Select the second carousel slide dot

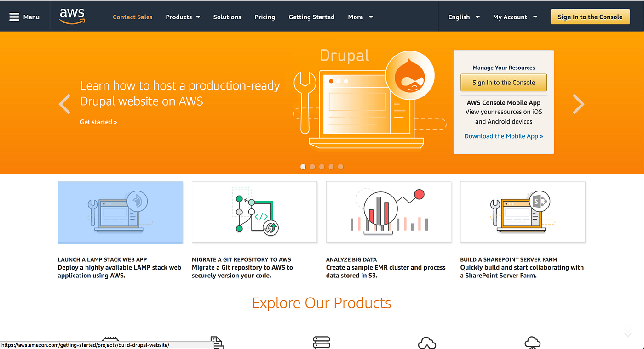coord(312,167)
